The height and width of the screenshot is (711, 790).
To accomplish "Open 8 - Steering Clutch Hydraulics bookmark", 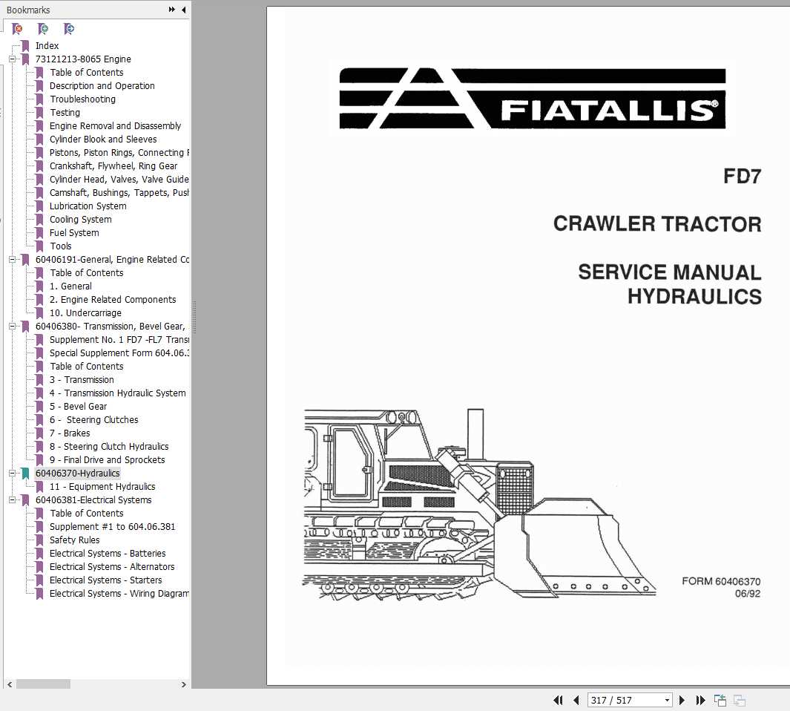I will pos(109,446).
